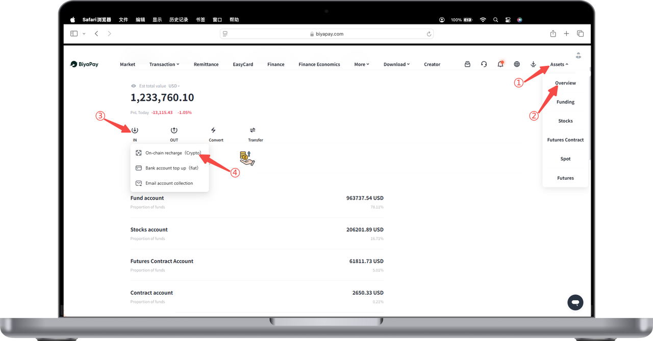Collapse the Assets dropdown menu
Screen dimensions: 653x341
click(559, 65)
